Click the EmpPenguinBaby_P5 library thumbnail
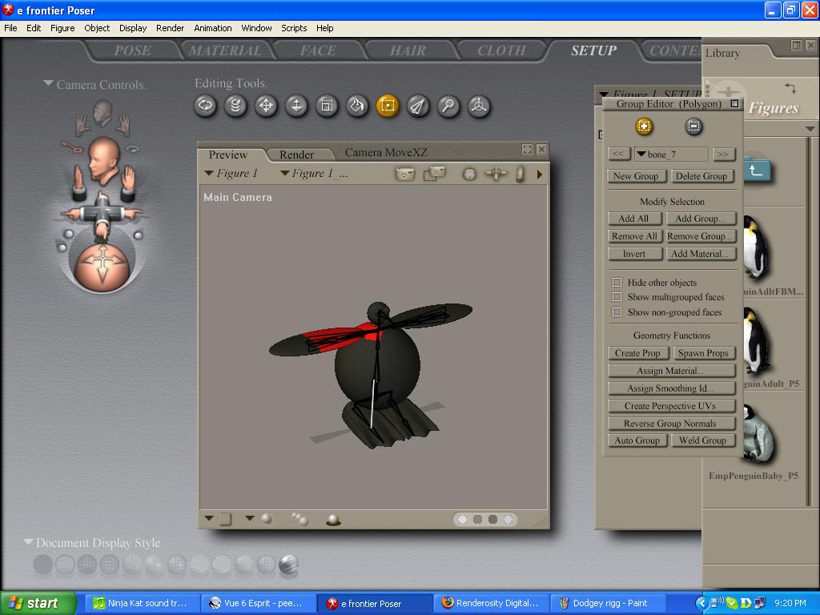 pyautogui.click(x=758, y=434)
